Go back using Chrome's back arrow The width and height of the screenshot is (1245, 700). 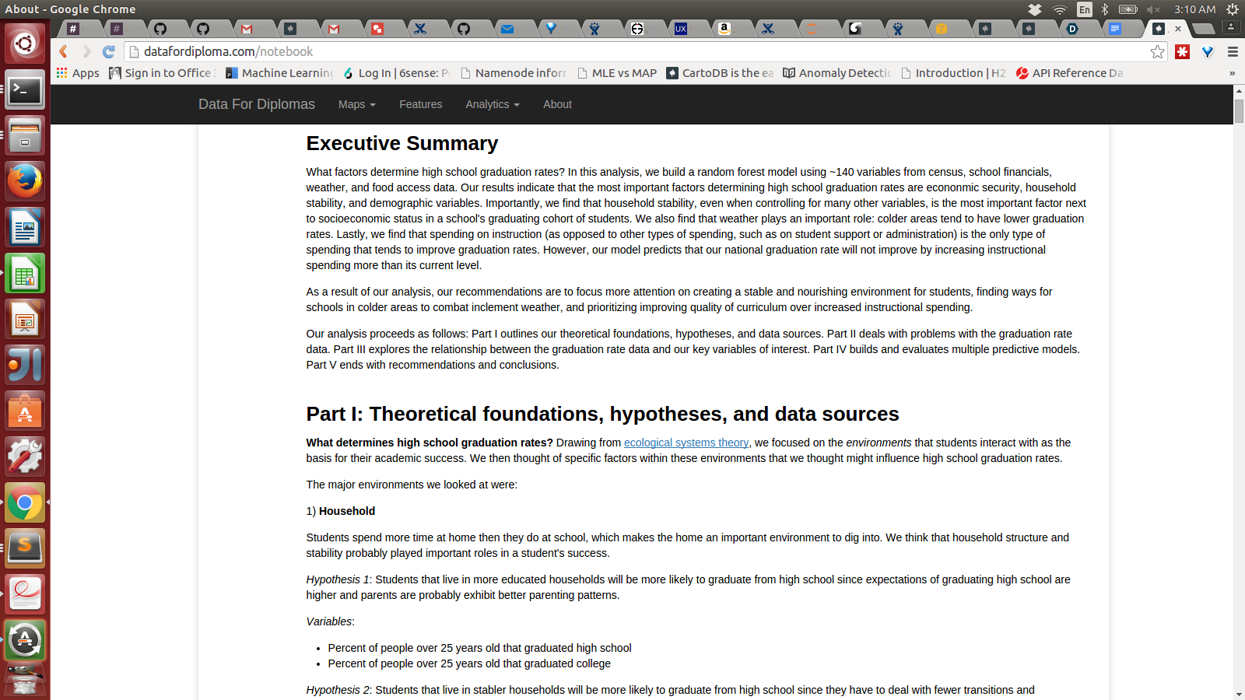pos(64,51)
